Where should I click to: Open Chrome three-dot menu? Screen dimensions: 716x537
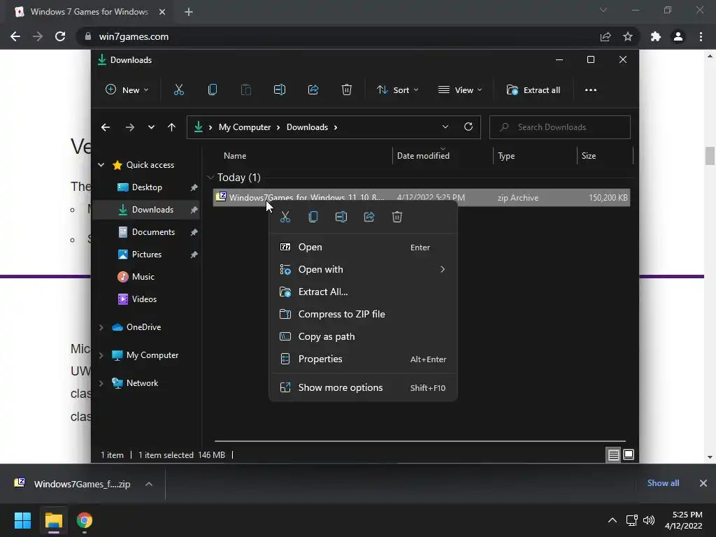(701, 36)
